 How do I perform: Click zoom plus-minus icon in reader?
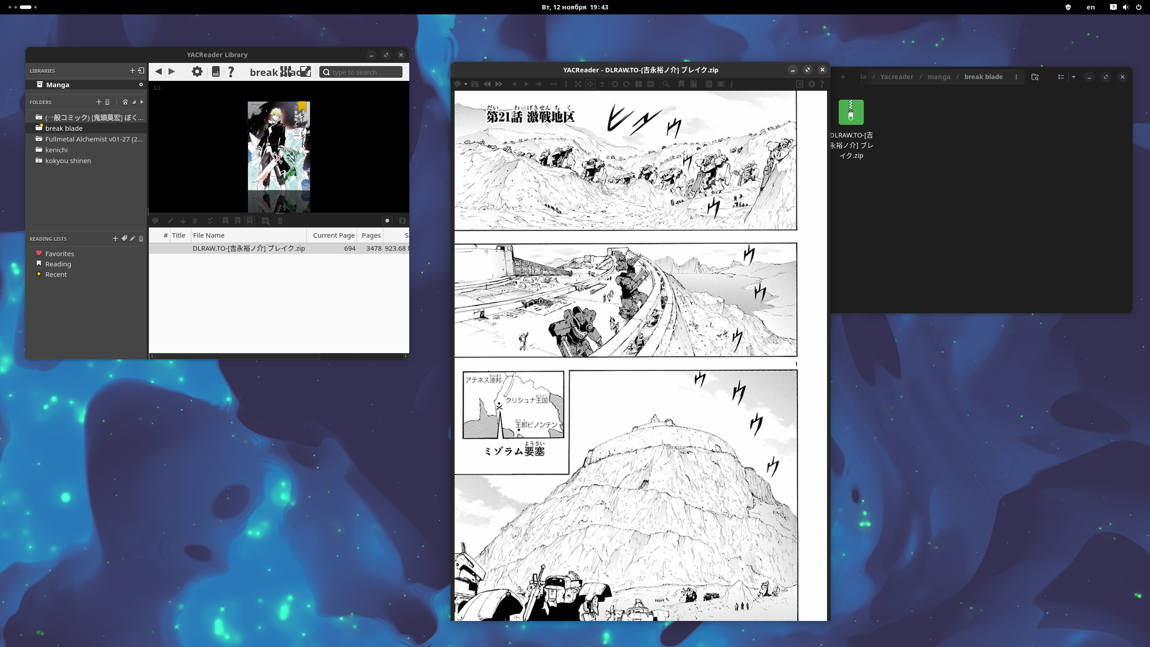pyautogui.click(x=602, y=84)
